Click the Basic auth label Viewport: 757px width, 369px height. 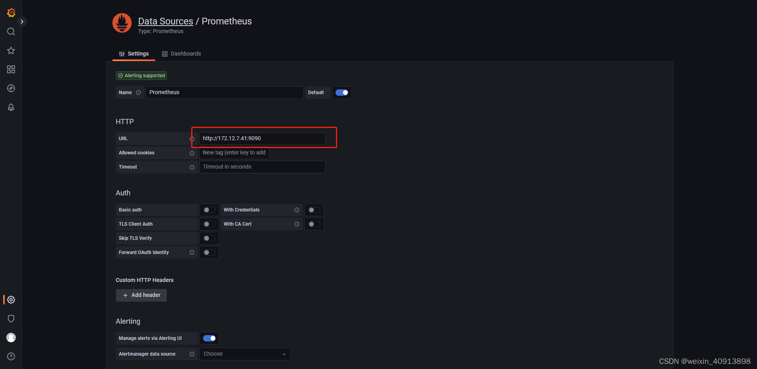click(x=130, y=210)
